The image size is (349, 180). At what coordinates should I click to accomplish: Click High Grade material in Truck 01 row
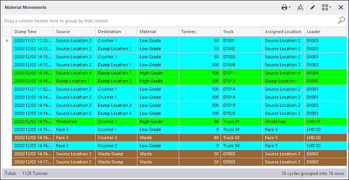pyautogui.click(x=158, y=121)
